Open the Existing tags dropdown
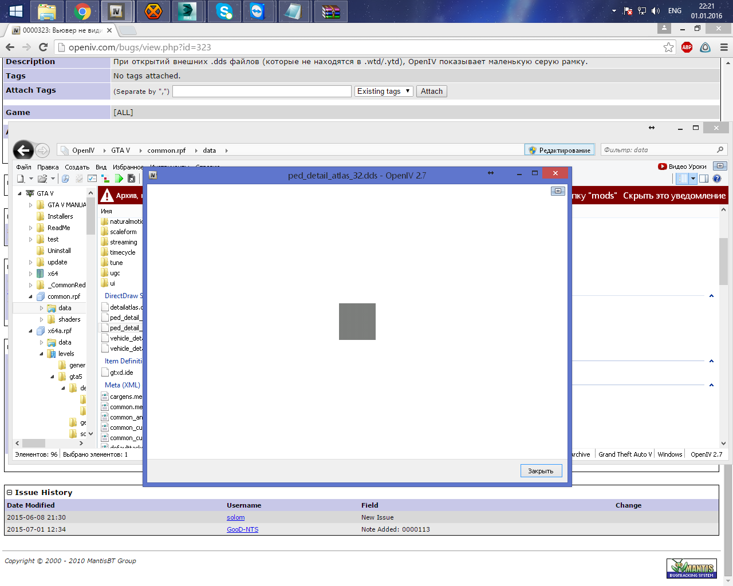The height and width of the screenshot is (586, 733). click(x=384, y=92)
